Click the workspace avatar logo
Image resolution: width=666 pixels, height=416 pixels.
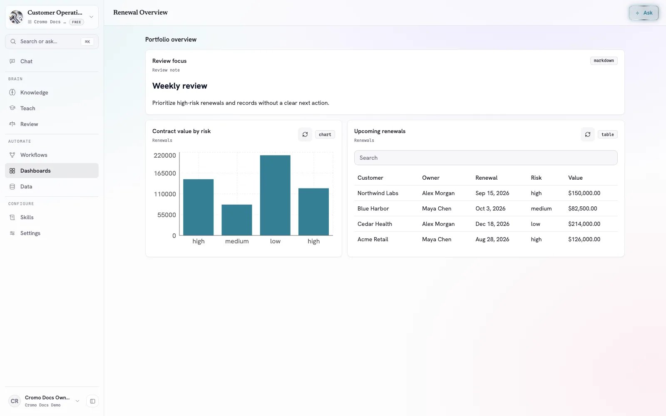point(16,17)
